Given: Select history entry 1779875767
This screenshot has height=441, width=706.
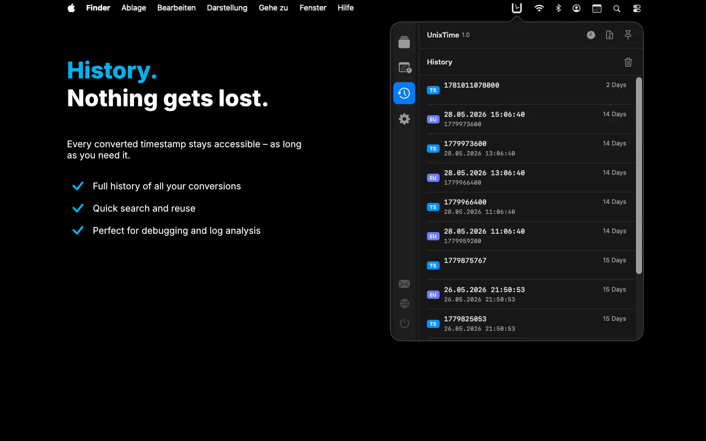Looking at the screenshot, I should pyautogui.click(x=465, y=261).
